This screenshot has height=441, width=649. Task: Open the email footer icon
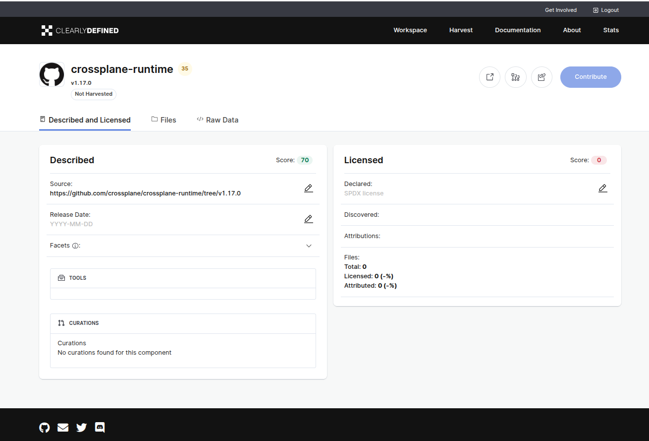[63, 428]
